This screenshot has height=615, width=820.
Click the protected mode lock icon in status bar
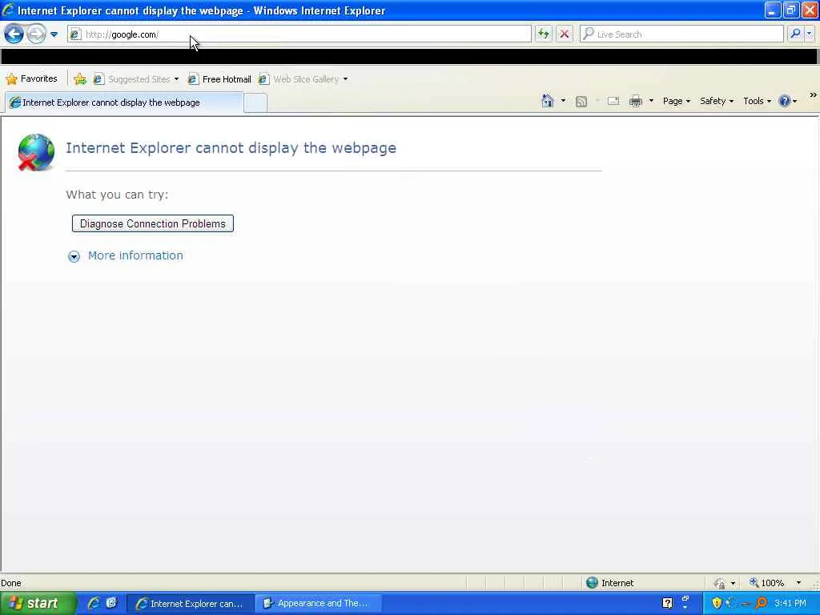coord(720,583)
